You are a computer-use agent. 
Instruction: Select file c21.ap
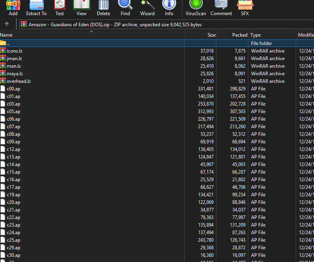[14, 210]
